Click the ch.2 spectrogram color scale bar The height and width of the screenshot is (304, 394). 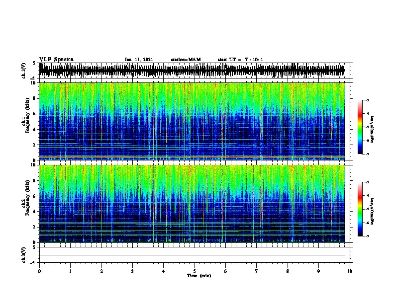360,209
